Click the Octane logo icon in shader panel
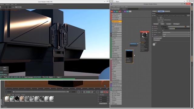Image resolution: width=194 pixels, height=109 pixels. pos(154,44)
